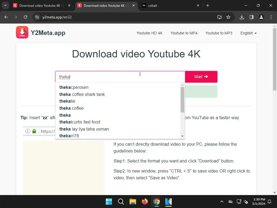Open the tab search chevron at top left

pos(5,5)
